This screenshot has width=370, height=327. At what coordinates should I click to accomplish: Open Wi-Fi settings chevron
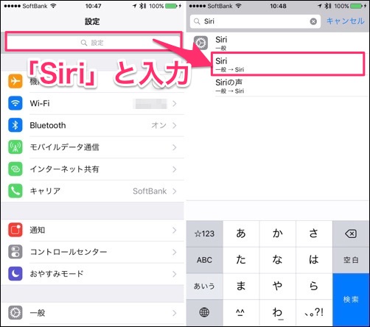pos(175,104)
